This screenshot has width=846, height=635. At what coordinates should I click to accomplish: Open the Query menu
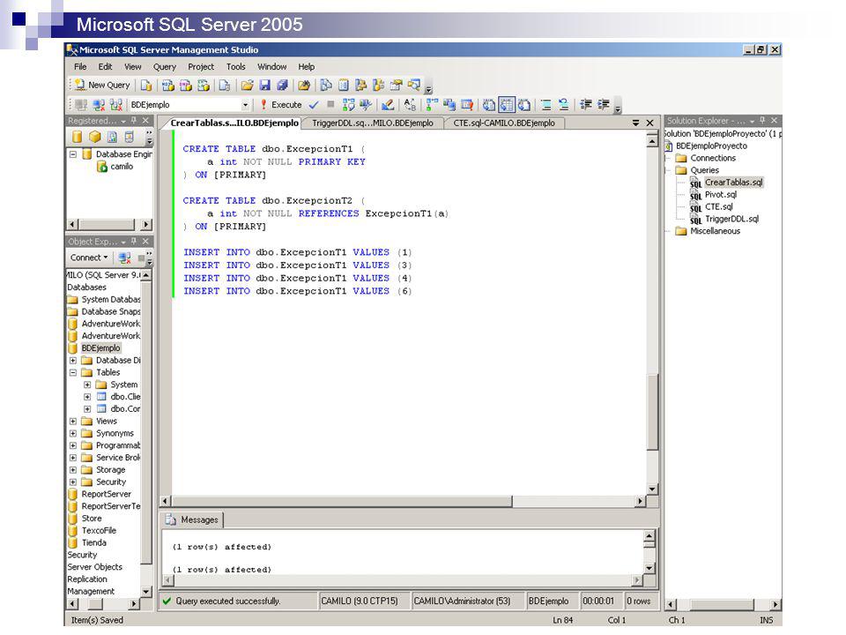pyautogui.click(x=165, y=66)
